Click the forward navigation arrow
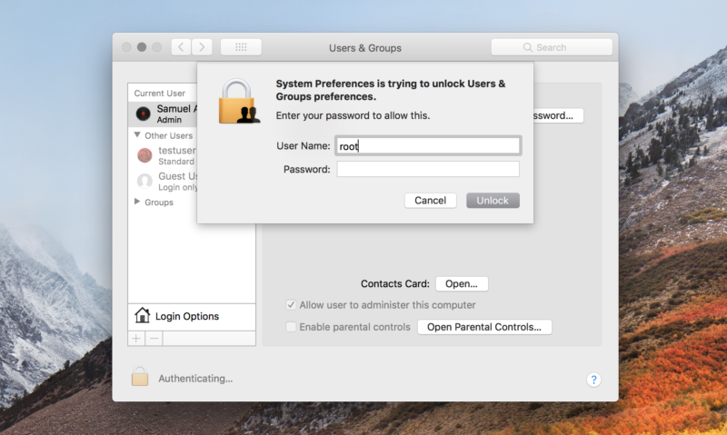This screenshot has width=727, height=435. coord(202,47)
